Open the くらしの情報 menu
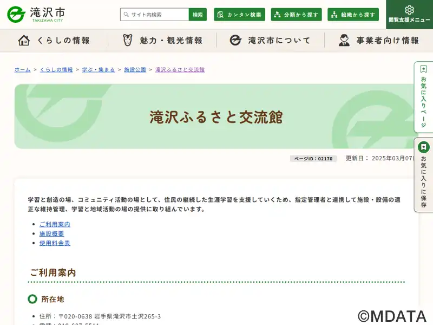This screenshot has width=433, height=325. (x=54, y=41)
